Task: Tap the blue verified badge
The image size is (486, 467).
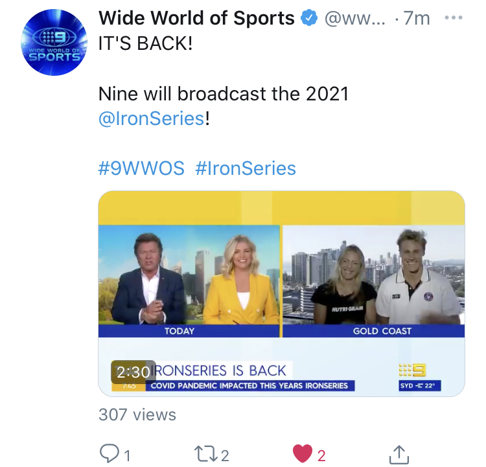Action: (309, 18)
